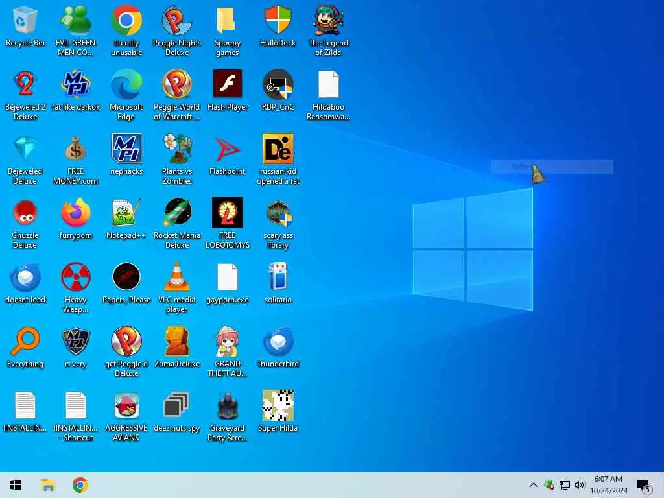664x498 pixels.
Task: Click the Flashpoint red arrow icon
Action: [x=228, y=149]
